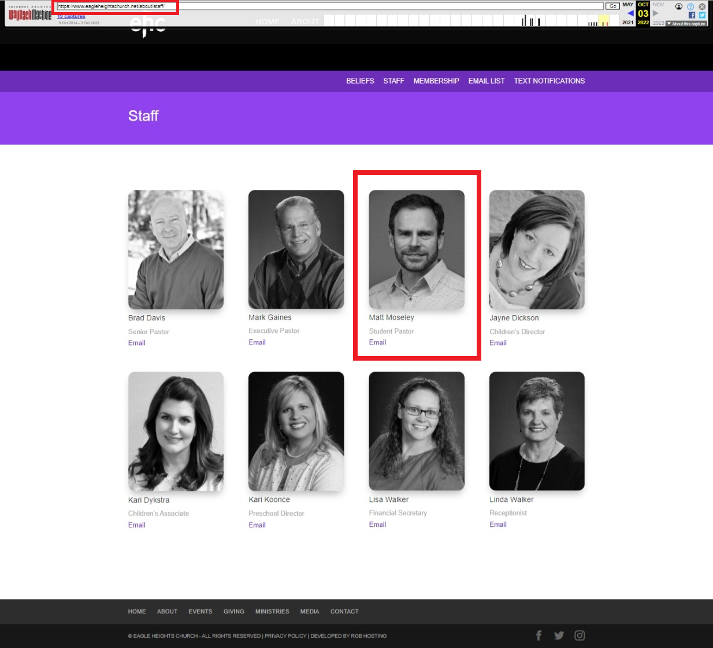Open the TEXT NOTIFICATIONS submenu item
The height and width of the screenshot is (648, 713).
(x=549, y=81)
